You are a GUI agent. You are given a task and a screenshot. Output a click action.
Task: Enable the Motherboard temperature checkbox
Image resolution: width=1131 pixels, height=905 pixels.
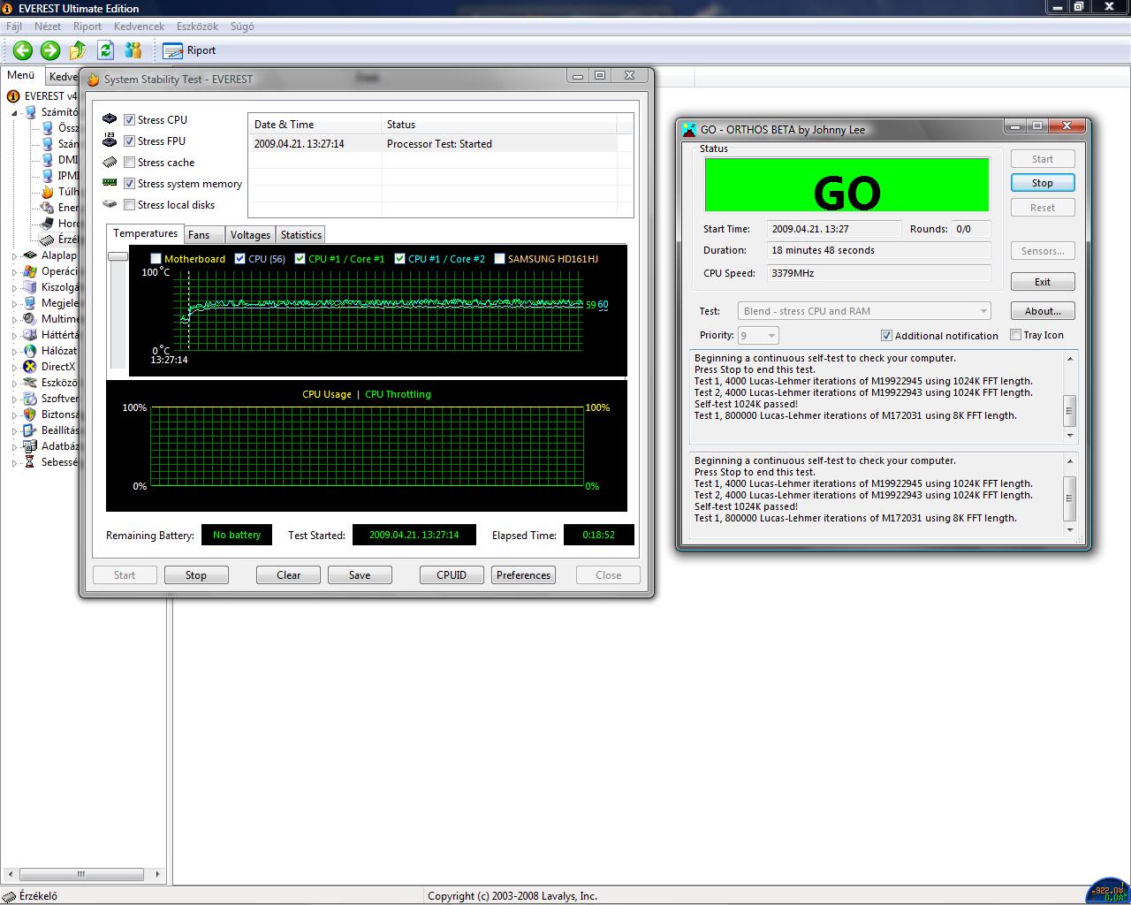[156, 259]
